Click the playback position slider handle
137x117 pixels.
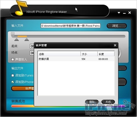click(13, 34)
